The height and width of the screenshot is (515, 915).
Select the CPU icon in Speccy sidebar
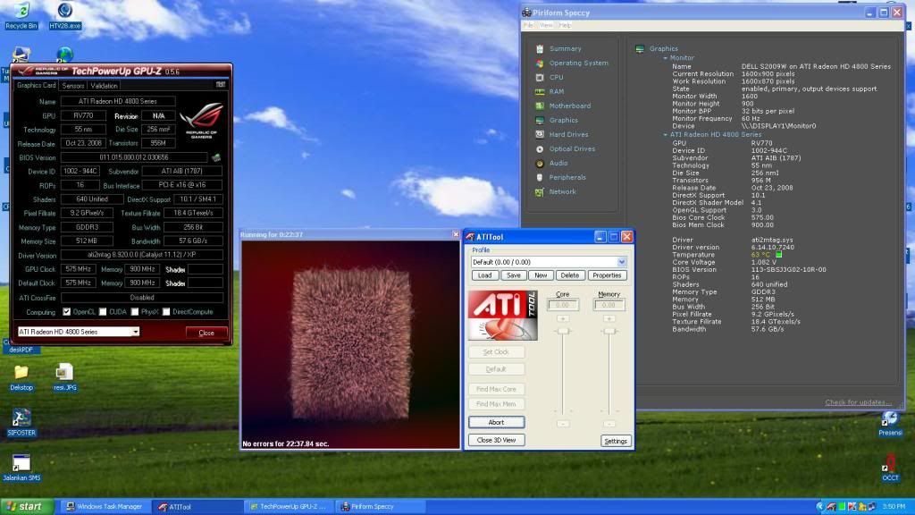[540, 78]
